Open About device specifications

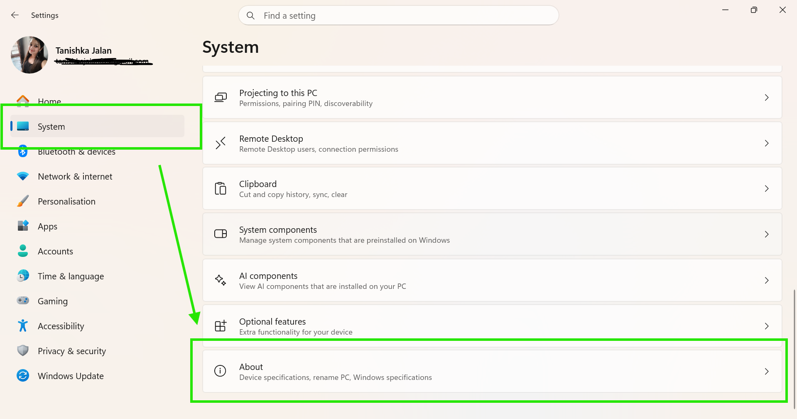point(492,371)
